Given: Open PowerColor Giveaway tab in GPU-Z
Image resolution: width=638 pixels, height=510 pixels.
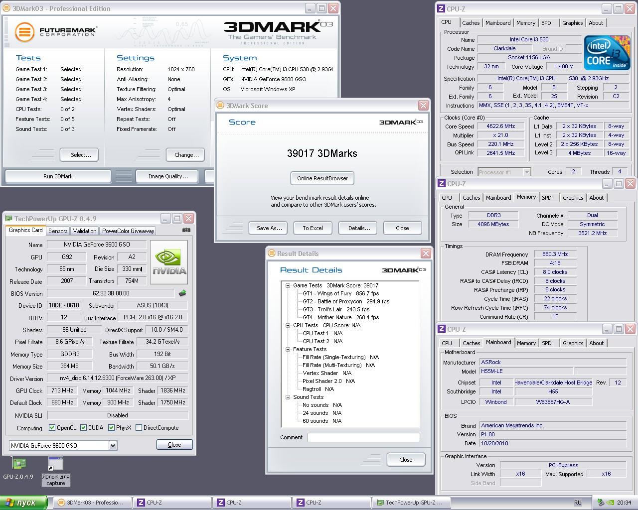Looking at the screenshot, I should click(128, 231).
